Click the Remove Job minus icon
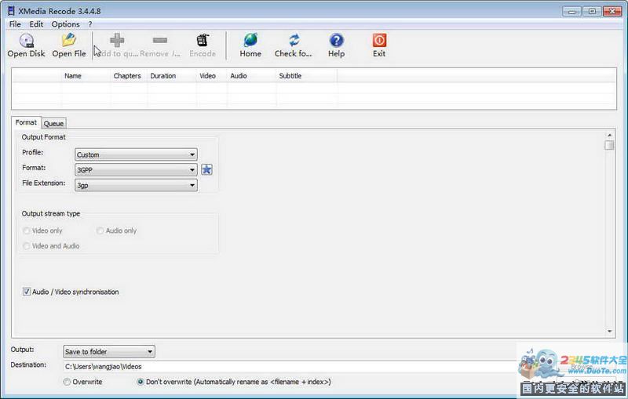Screen dimensions: 628x399 point(160,40)
